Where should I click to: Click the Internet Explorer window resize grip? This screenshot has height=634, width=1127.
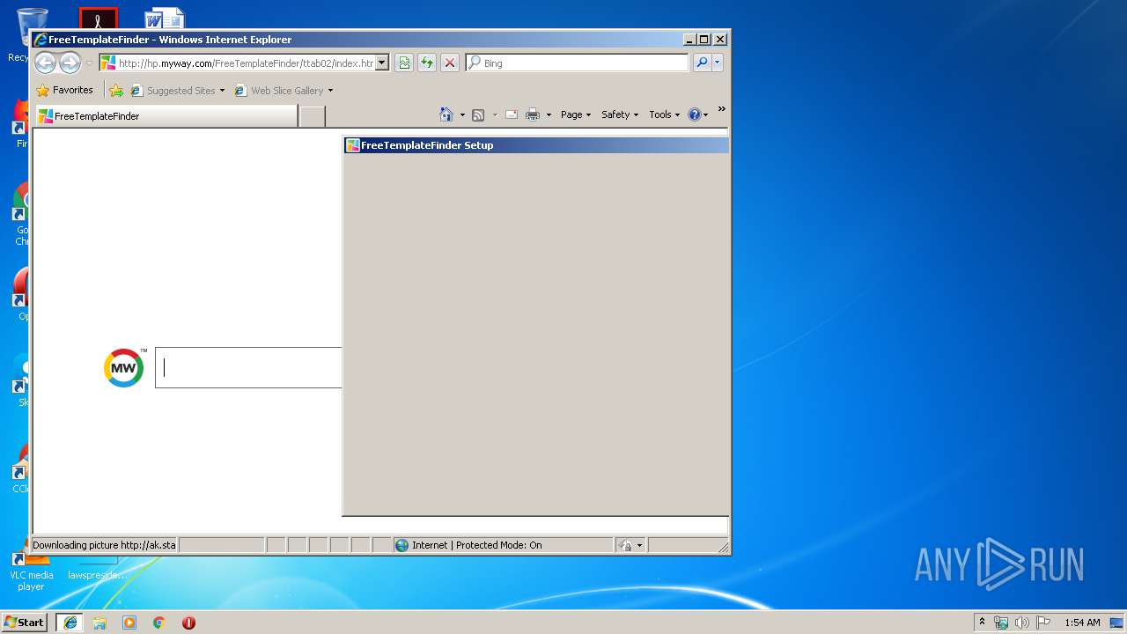tap(724, 548)
